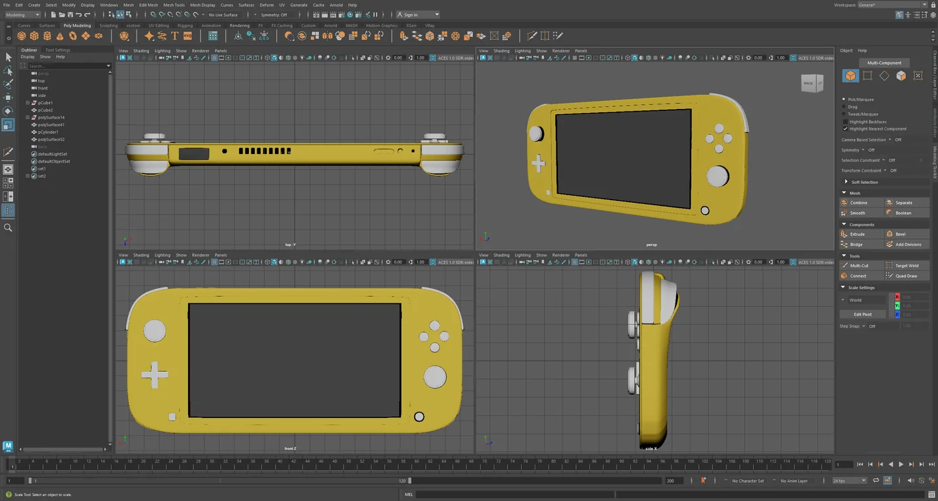Click the search magnifier icon in left toolbox
Screen dimensions: 938x501
click(x=8, y=228)
